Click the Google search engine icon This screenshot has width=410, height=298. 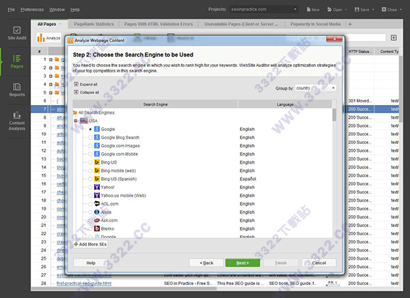[97, 129]
